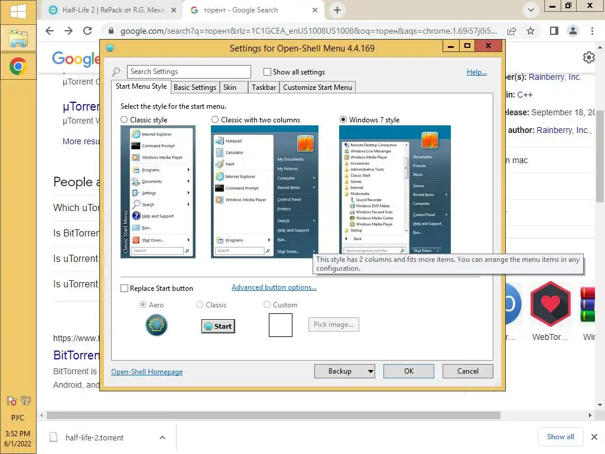This screenshot has width=605, height=454.
Task: Enable Show all settings checkbox
Action: [x=267, y=72]
